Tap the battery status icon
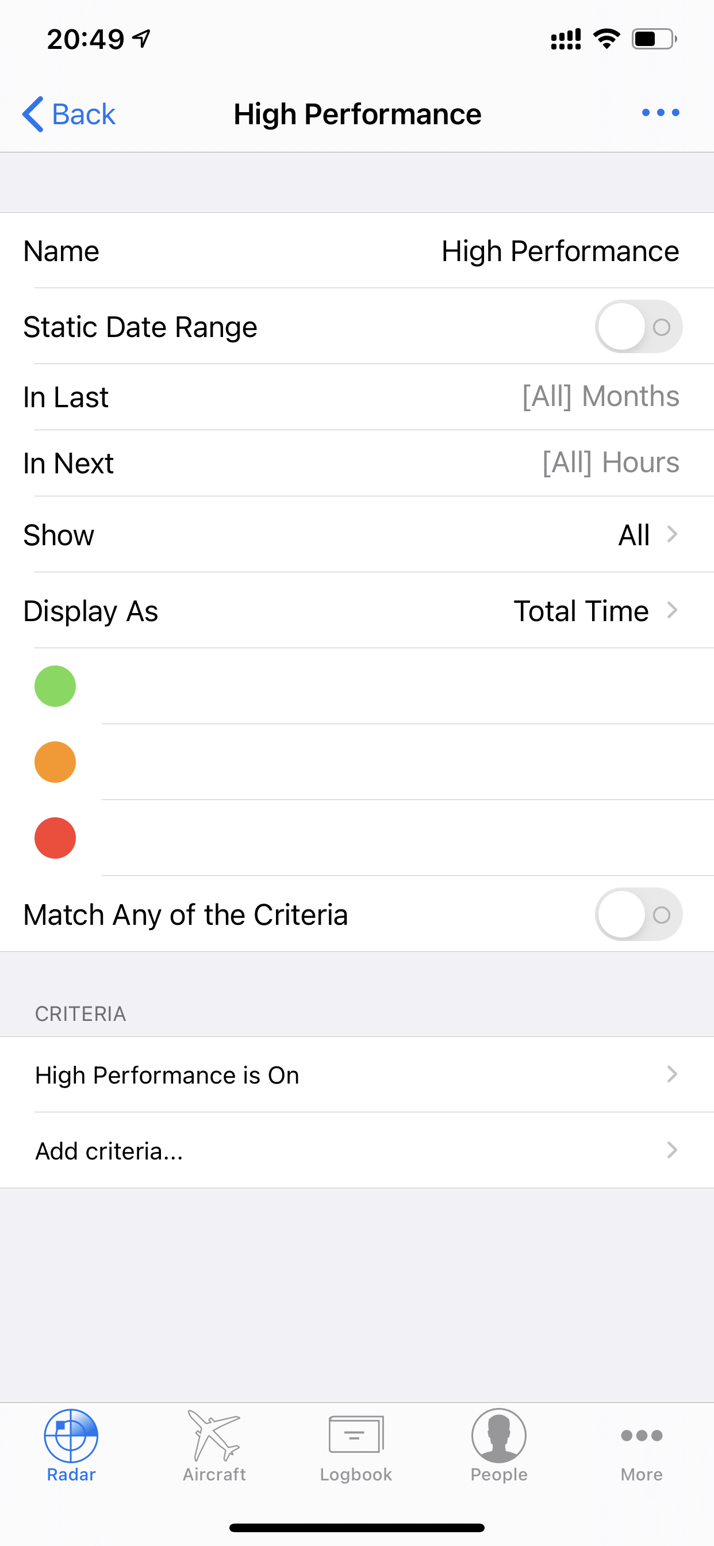Image resolution: width=714 pixels, height=1546 pixels. [x=654, y=40]
